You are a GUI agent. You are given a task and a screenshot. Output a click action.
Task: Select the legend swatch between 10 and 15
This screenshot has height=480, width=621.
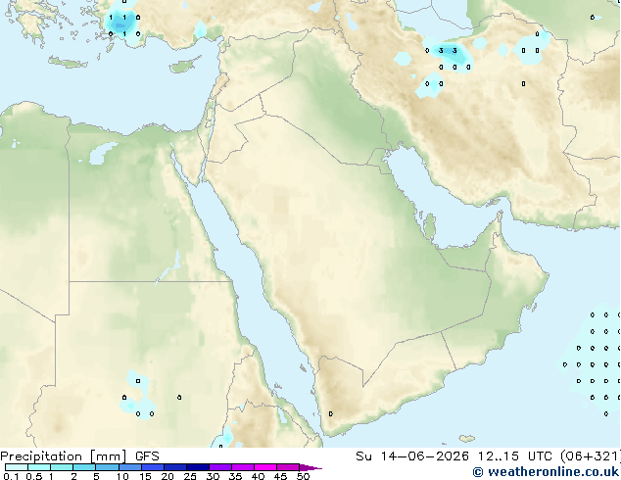coord(129,467)
